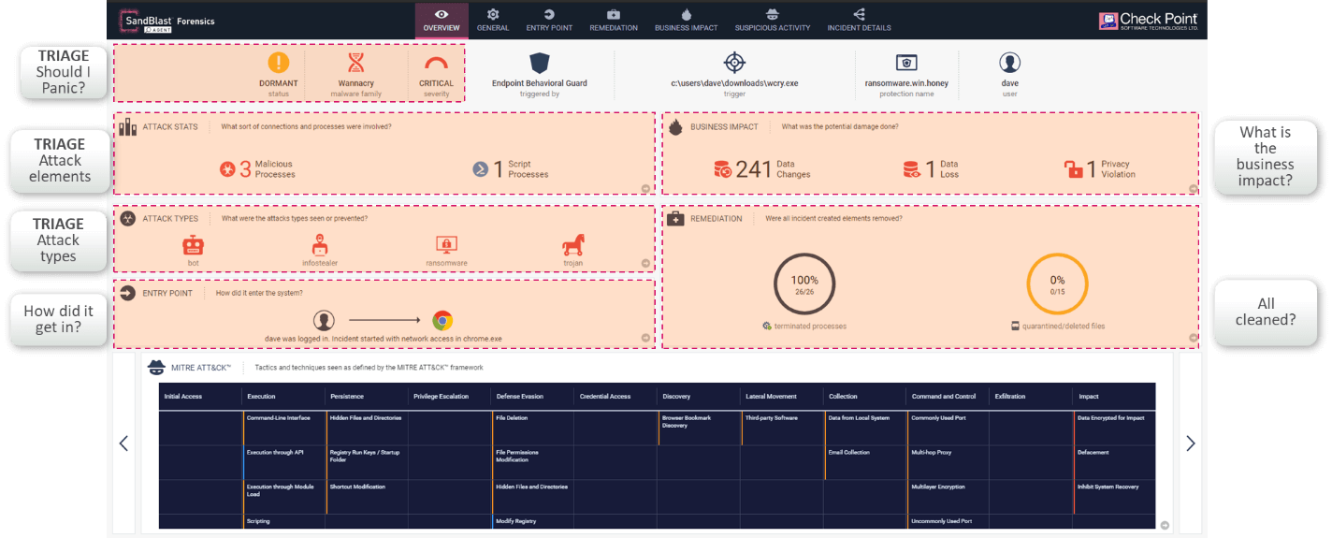Open the Incident Details tab

click(859, 20)
